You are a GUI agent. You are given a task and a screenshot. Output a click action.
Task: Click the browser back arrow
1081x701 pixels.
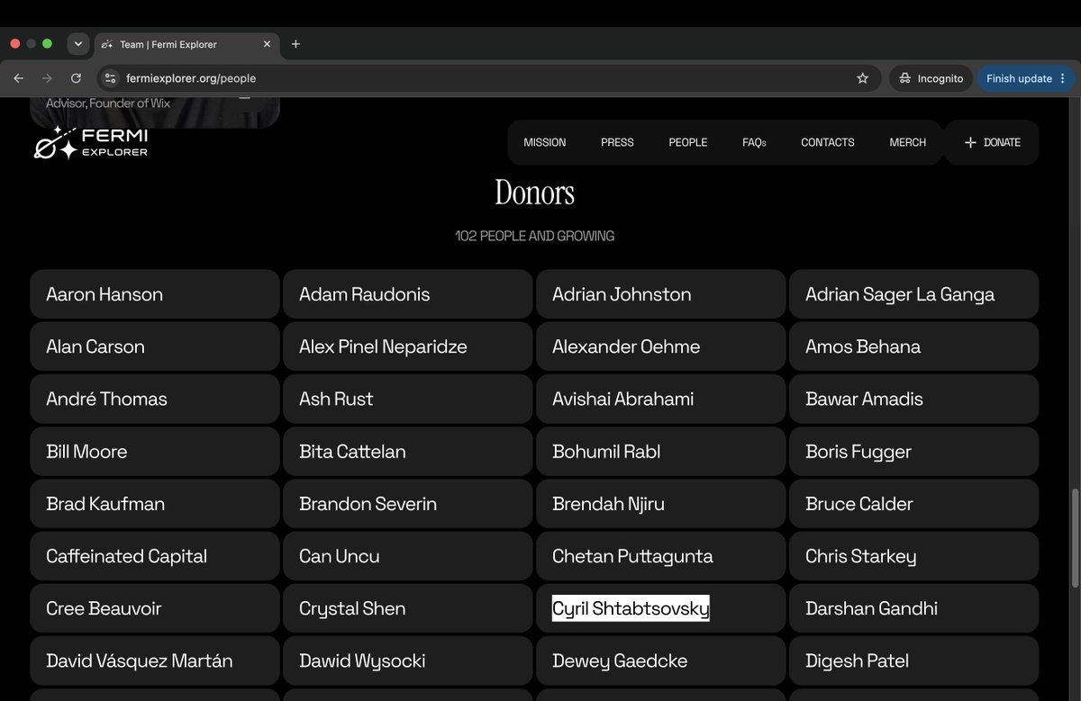18,78
